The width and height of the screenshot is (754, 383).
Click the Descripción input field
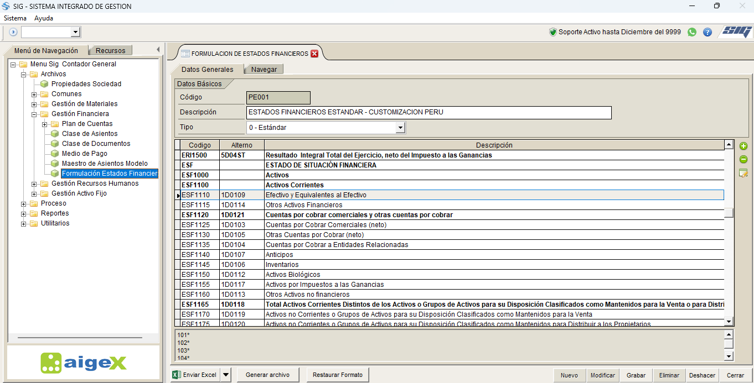(428, 112)
